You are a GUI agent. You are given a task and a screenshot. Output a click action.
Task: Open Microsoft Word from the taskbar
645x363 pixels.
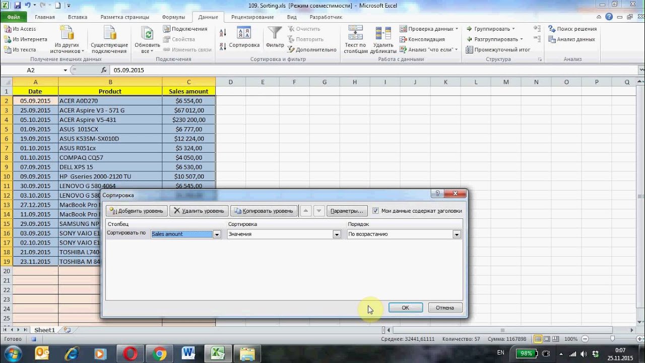pos(189,353)
